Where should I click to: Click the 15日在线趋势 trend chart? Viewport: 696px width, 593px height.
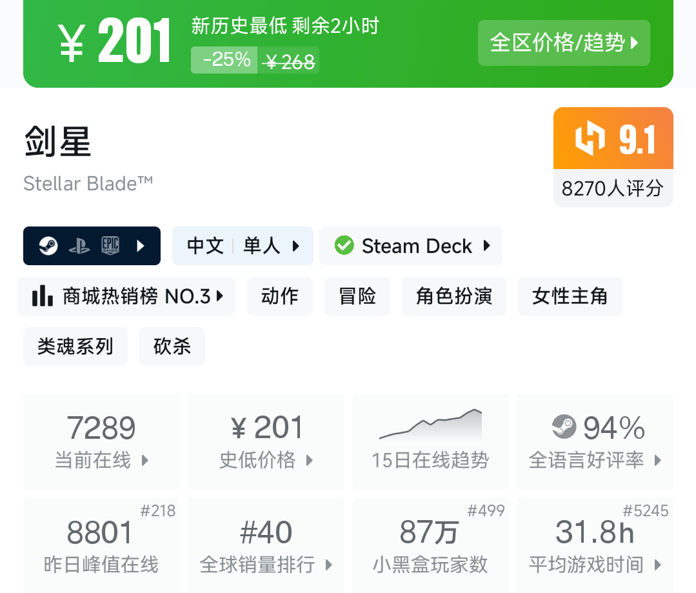tap(430, 425)
